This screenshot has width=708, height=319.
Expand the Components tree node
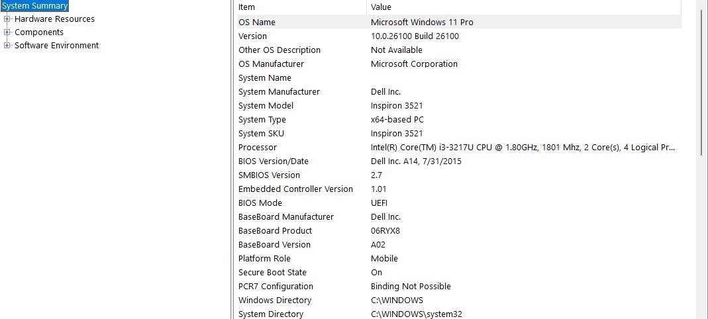(x=7, y=32)
